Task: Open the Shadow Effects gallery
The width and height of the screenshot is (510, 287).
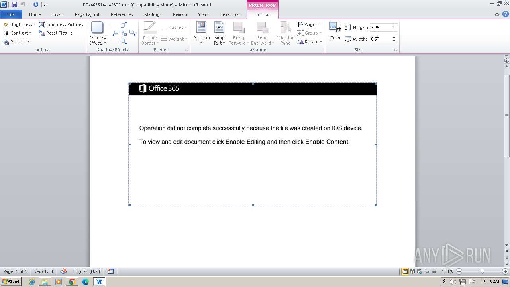Action: [x=98, y=33]
